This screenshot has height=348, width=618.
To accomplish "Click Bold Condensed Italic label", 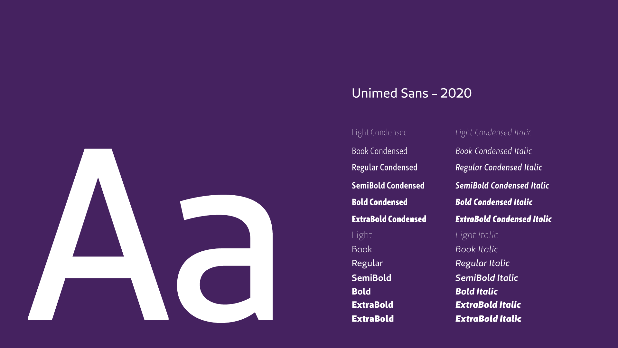I will click(494, 202).
